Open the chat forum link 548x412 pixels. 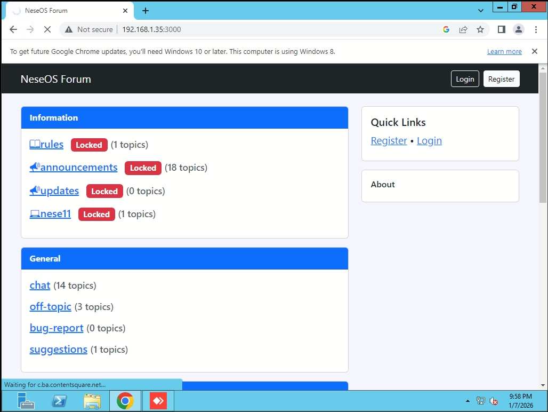pos(40,286)
